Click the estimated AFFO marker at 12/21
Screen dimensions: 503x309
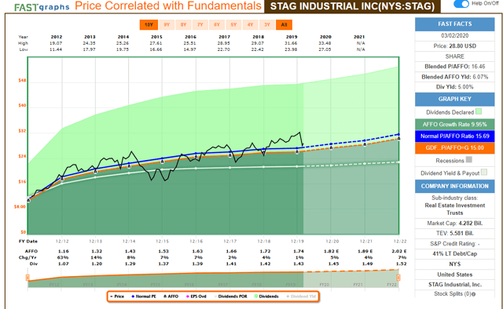[365, 145]
